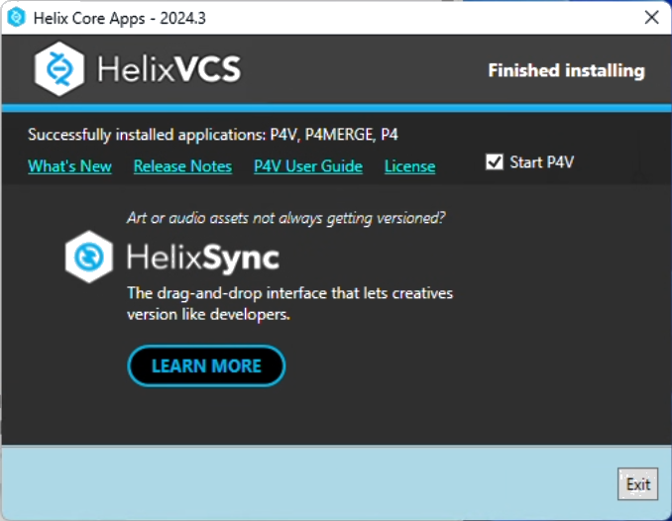Click the HelixVCS wordmark text

tap(168, 69)
